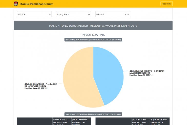This screenshot has height=125, width=187.
Task: Open the Hitung Suara dropdown
Action: pos(74,14)
